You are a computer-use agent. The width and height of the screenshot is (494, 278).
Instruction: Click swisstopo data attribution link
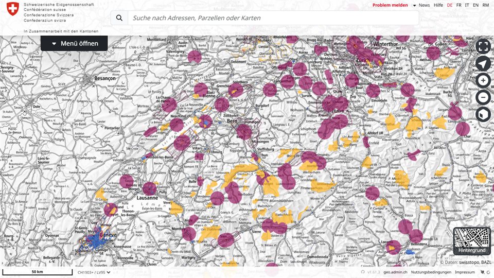click(469, 262)
